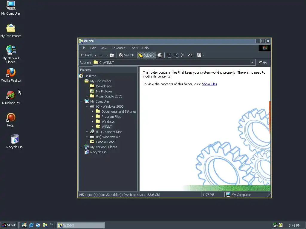Click the Show Files link
Screen dimensions: 306x229
click(209, 84)
